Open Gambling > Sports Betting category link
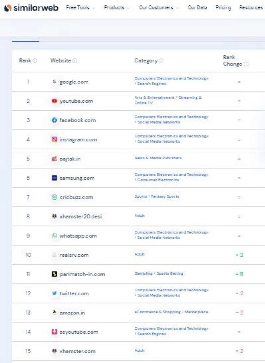The width and height of the screenshot is (265, 363). click(x=159, y=273)
